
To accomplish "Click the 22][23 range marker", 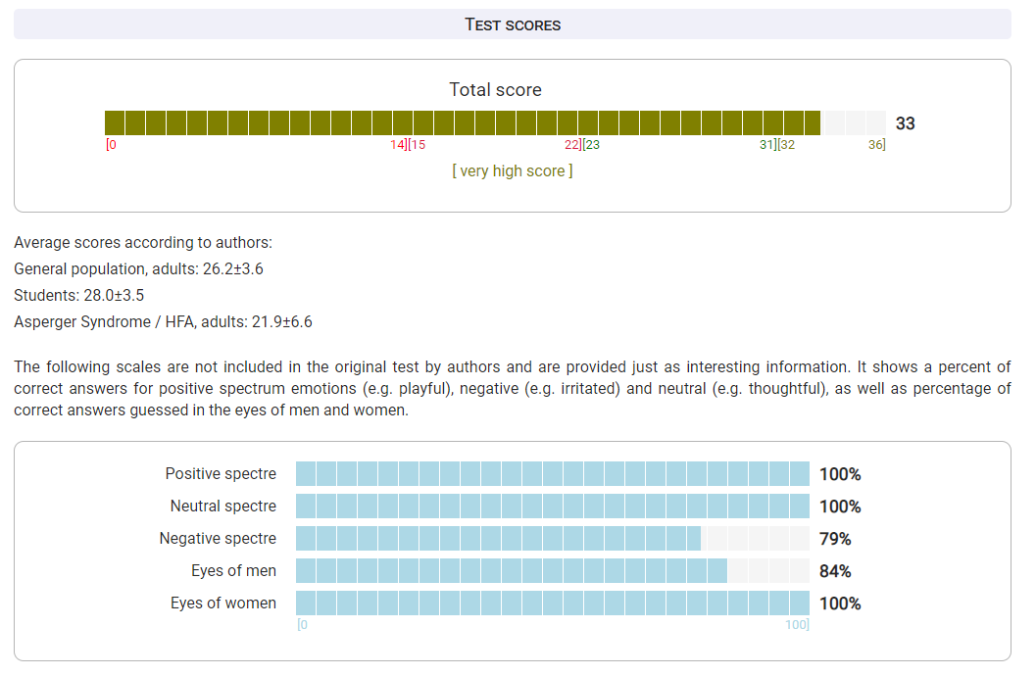I will point(582,145).
